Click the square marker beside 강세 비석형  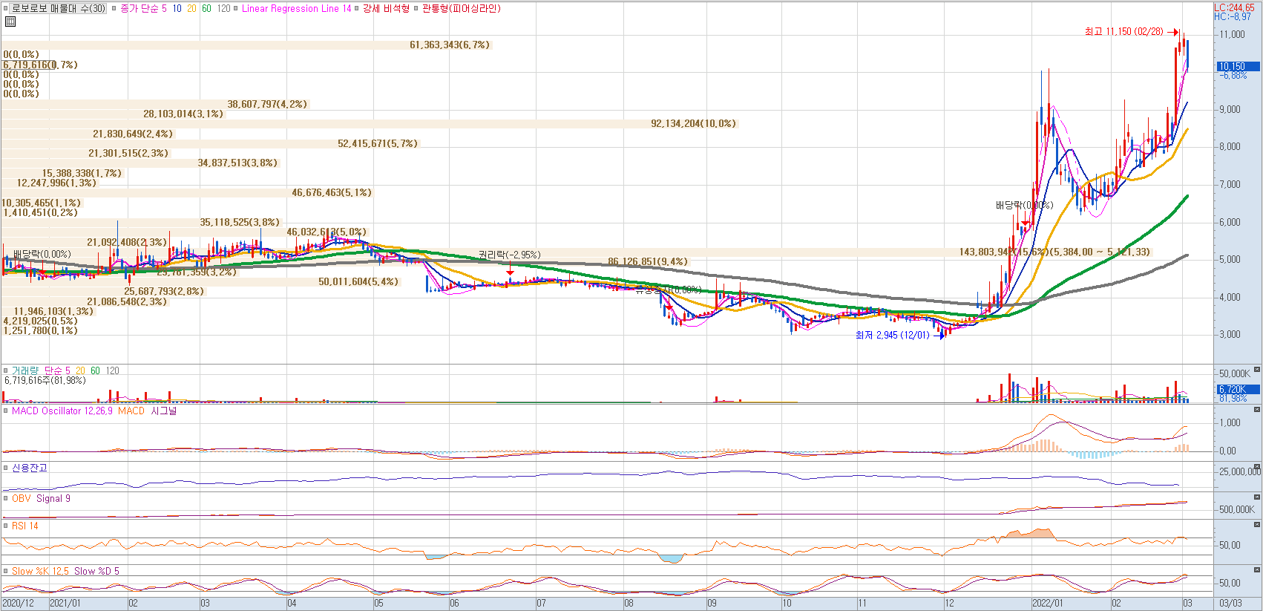356,9
